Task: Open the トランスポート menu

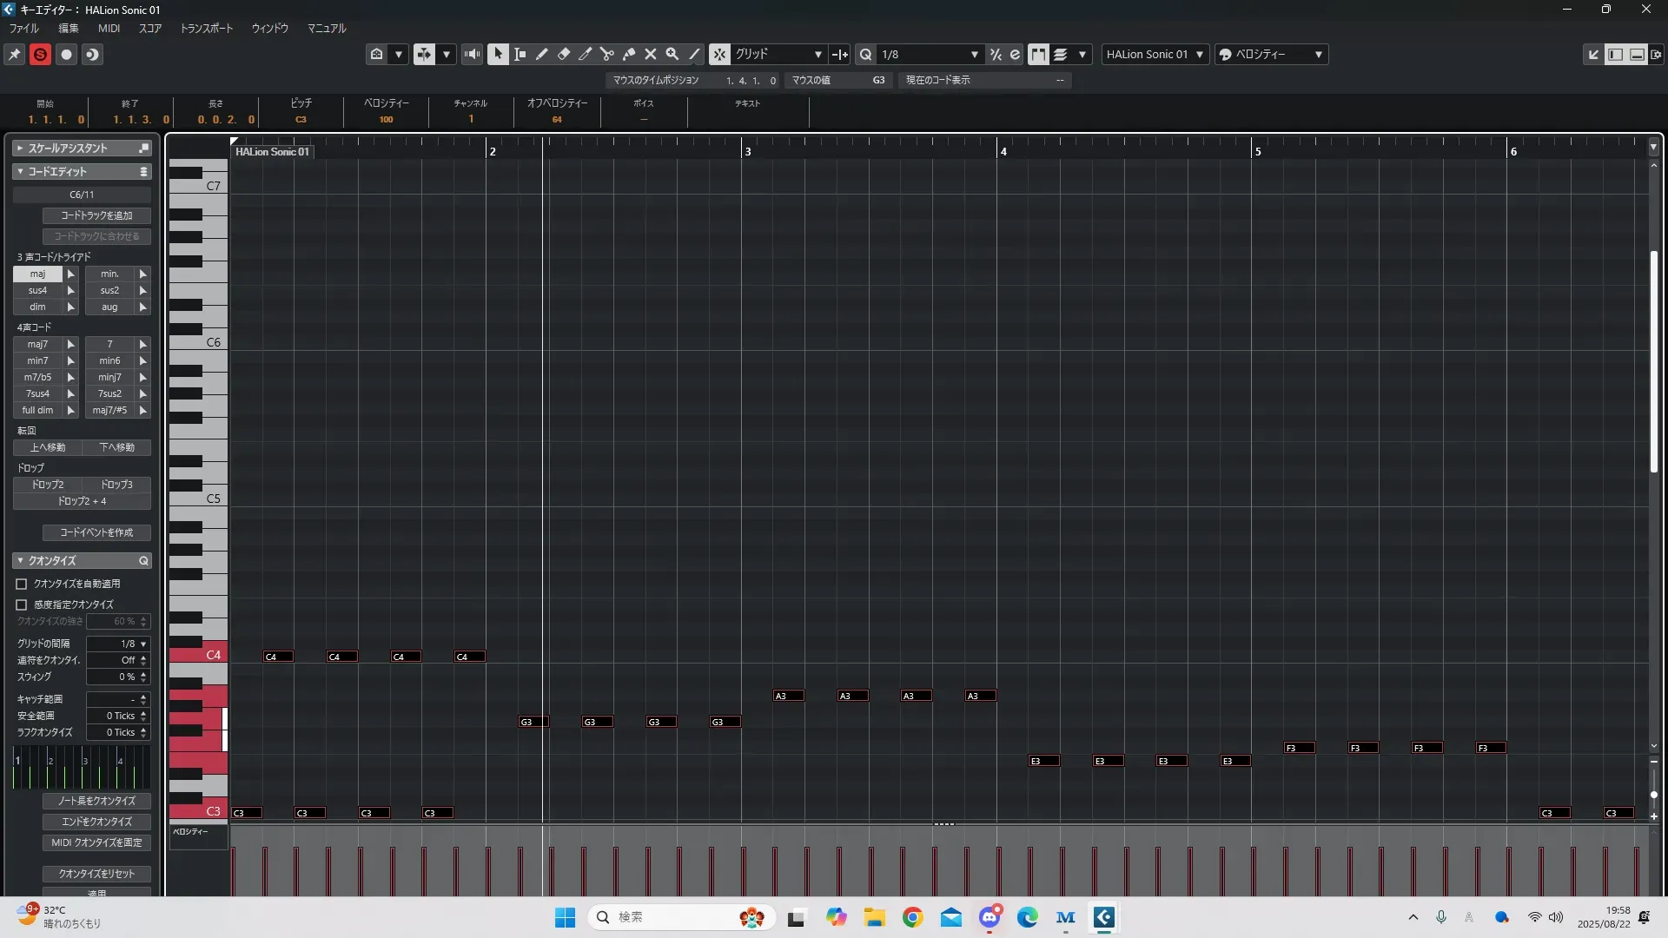Action: tap(206, 28)
